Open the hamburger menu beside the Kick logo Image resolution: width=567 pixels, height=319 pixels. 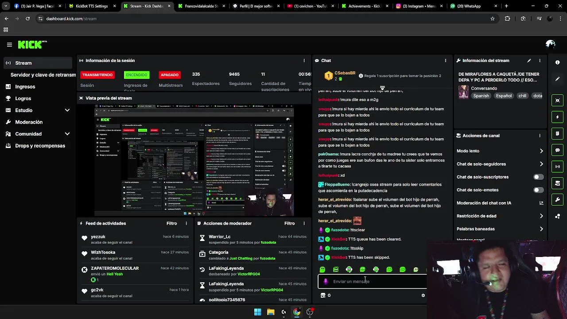[9, 45]
